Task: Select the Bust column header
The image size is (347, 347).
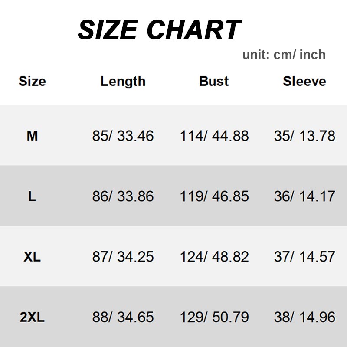Action: [214, 81]
